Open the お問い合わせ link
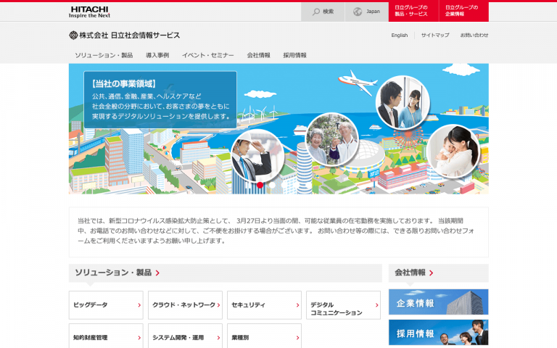Image resolution: width=557 pixels, height=348 pixels. (x=474, y=35)
